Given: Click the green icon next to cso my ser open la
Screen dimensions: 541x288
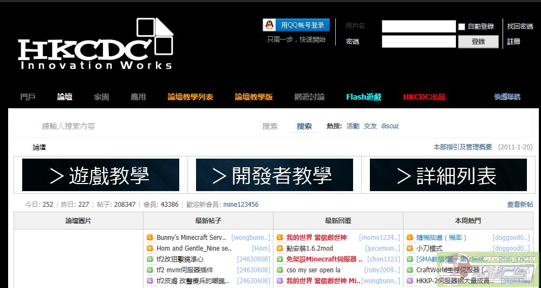Looking at the screenshot, I should pos(280,270).
